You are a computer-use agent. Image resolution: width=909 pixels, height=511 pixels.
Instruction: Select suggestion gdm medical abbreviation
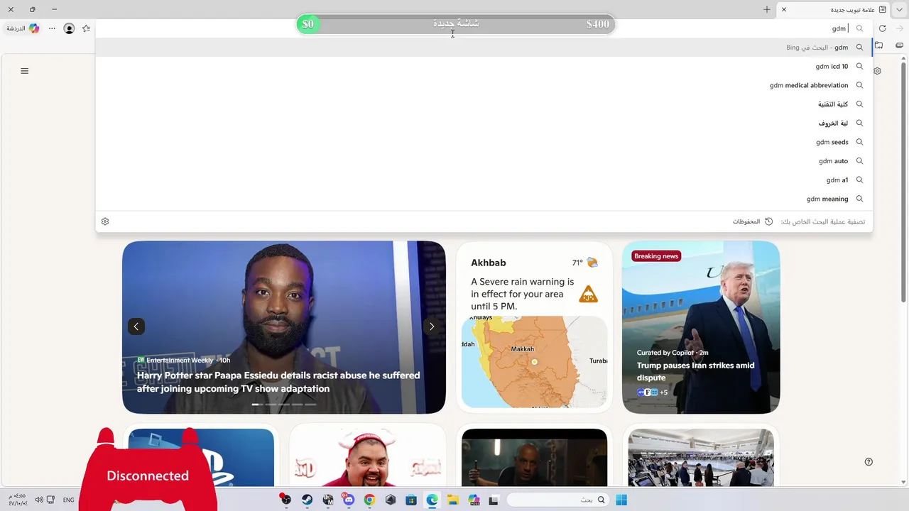tap(484, 85)
